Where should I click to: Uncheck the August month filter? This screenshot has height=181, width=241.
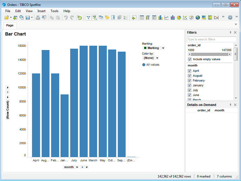pyautogui.click(x=189, y=76)
